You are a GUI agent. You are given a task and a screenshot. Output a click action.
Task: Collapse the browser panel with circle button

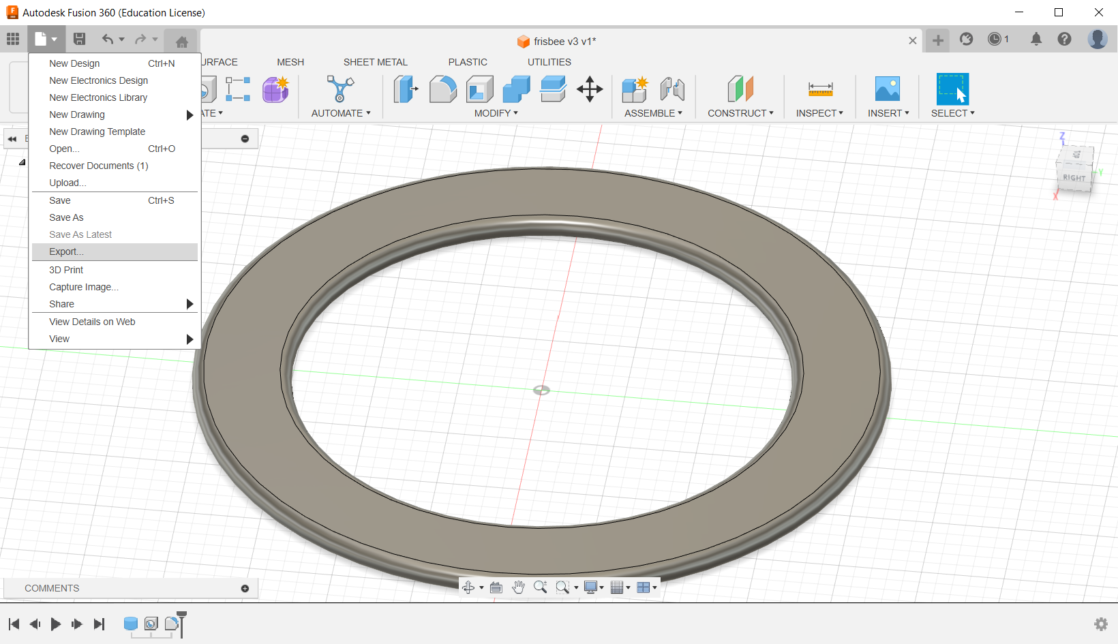point(245,139)
